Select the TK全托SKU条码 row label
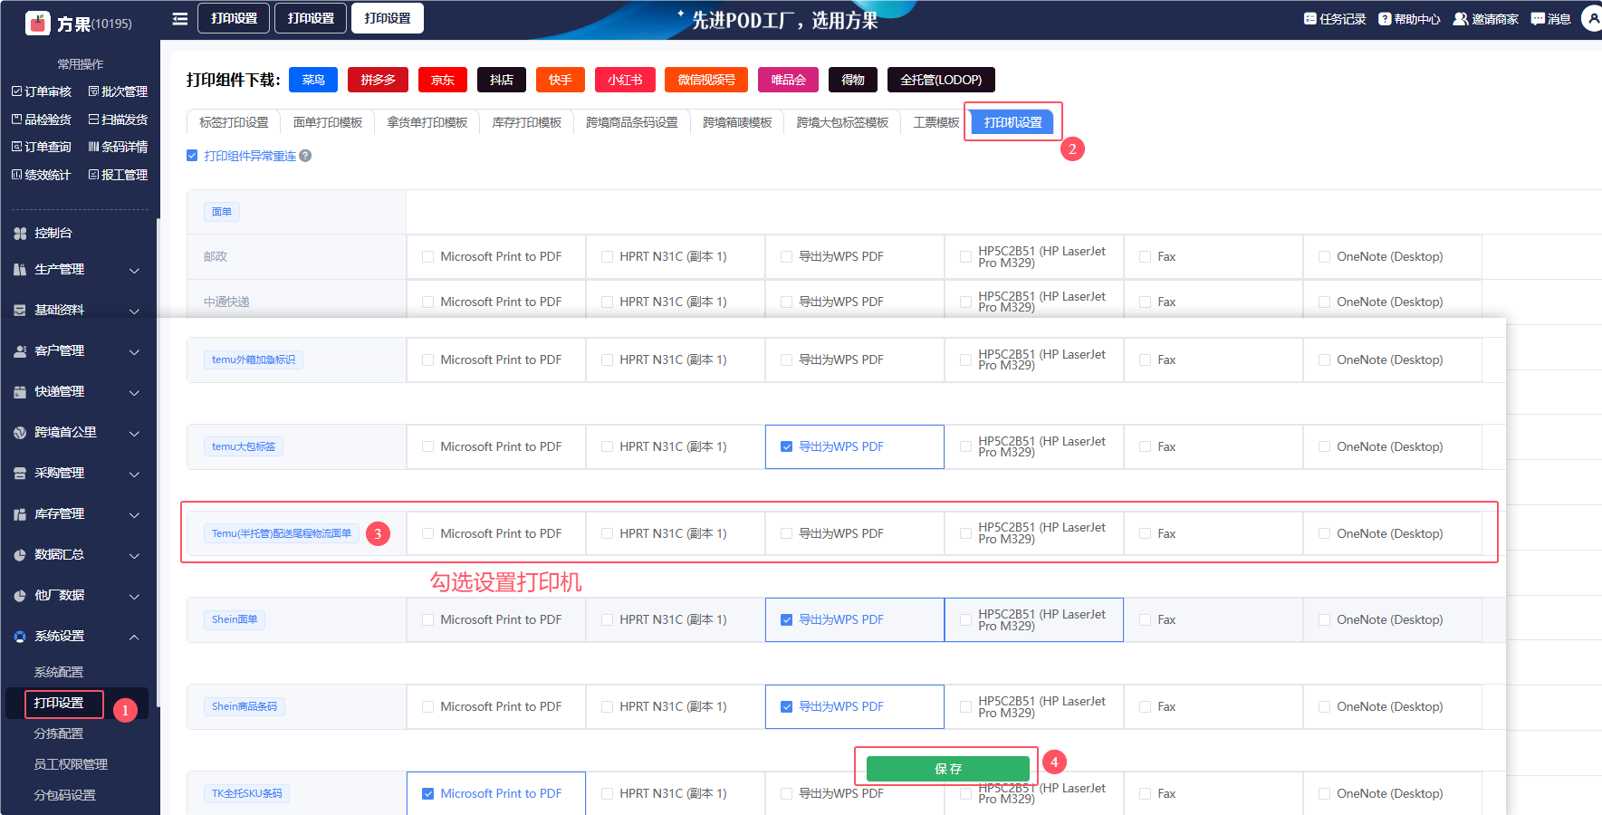This screenshot has width=1602, height=815. click(247, 793)
